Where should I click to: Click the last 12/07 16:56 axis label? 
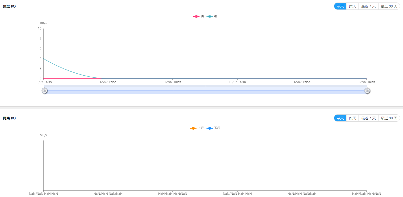(x=366, y=82)
